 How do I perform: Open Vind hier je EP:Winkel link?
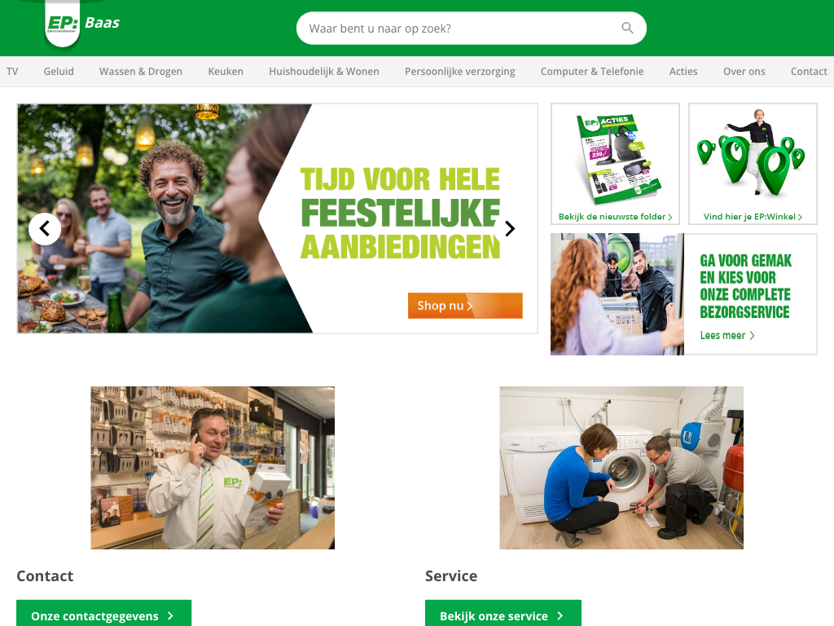pyautogui.click(x=753, y=217)
